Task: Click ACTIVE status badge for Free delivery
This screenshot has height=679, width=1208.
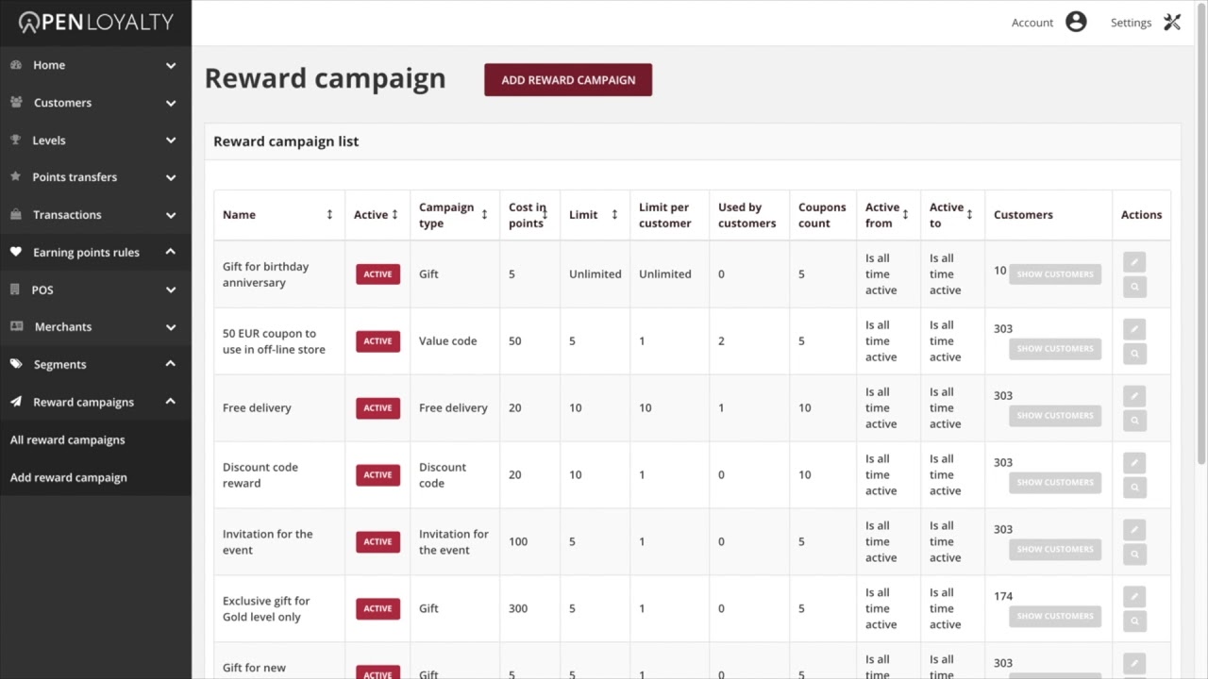Action: [x=377, y=408]
